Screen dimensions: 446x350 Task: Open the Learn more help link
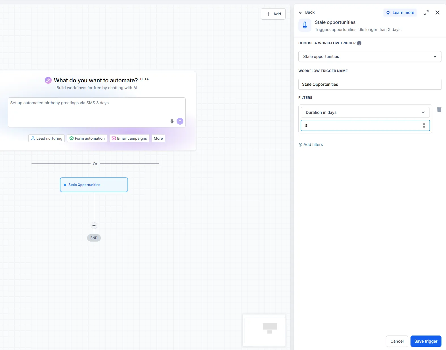coord(400,12)
